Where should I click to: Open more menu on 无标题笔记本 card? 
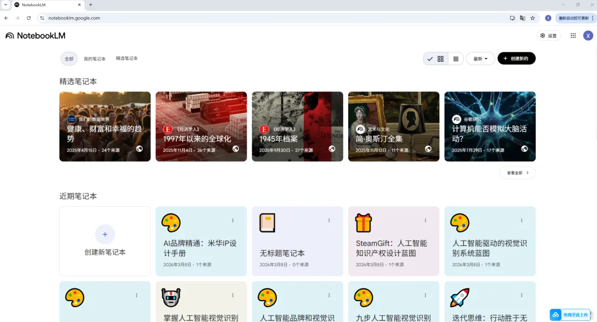(329, 220)
